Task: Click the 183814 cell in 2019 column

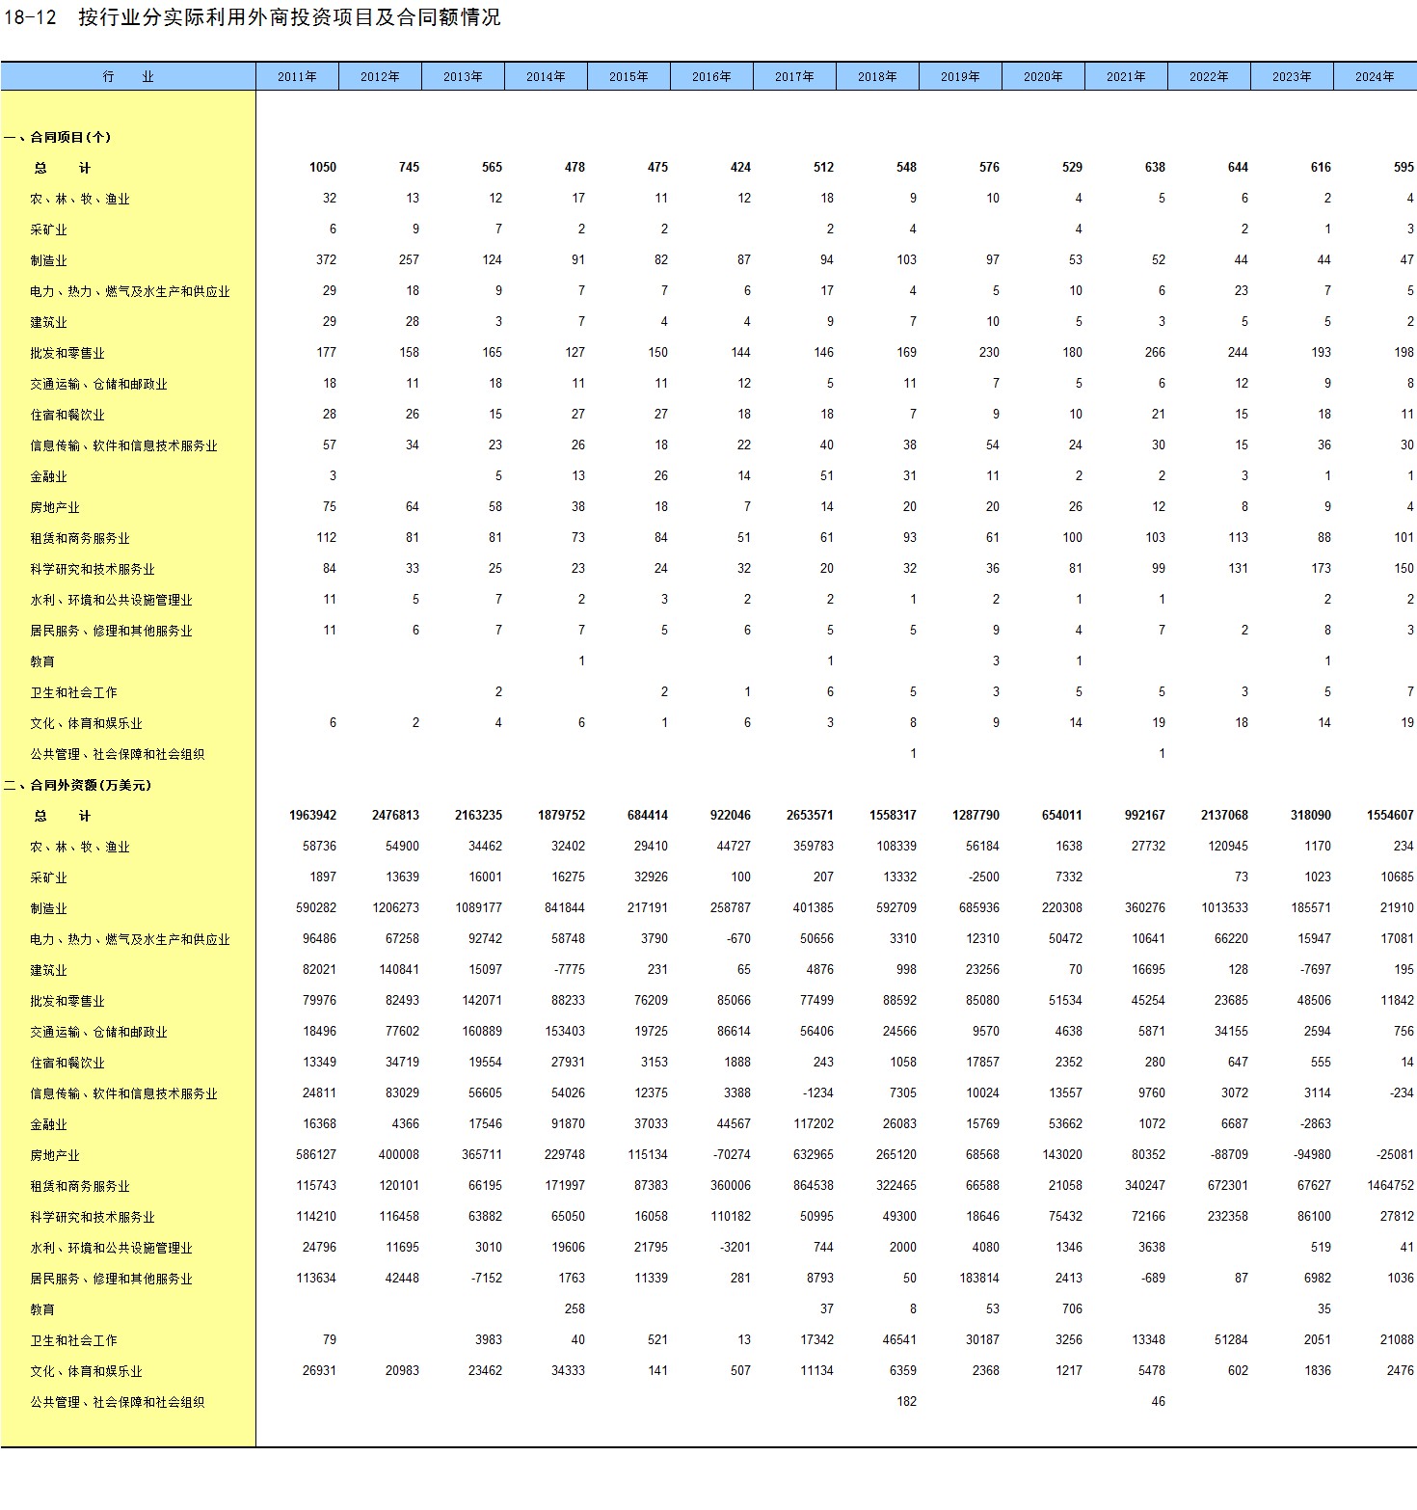Action: (978, 1279)
